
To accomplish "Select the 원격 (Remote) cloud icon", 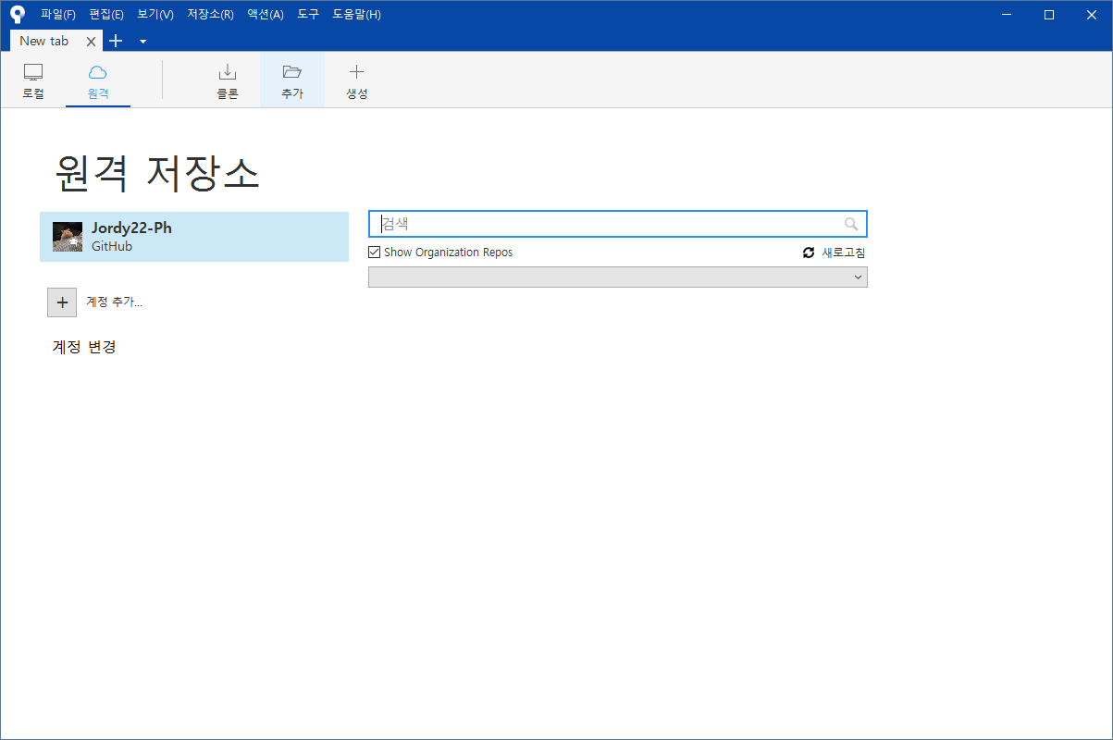I will coord(98,72).
